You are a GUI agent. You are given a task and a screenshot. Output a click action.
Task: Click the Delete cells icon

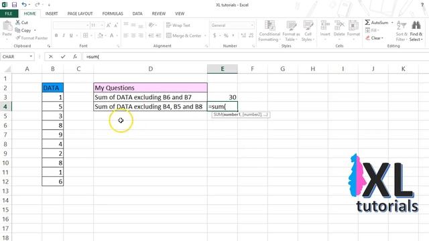click(x=339, y=25)
